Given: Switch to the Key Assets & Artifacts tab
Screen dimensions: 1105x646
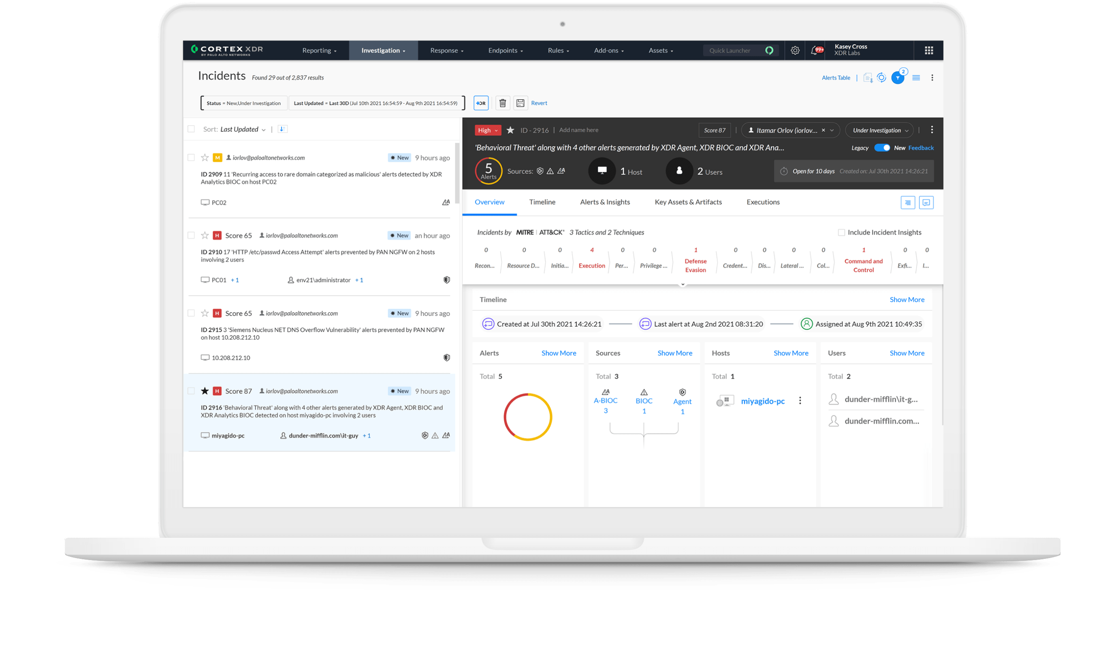Looking at the screenshot, I should 688,202.
